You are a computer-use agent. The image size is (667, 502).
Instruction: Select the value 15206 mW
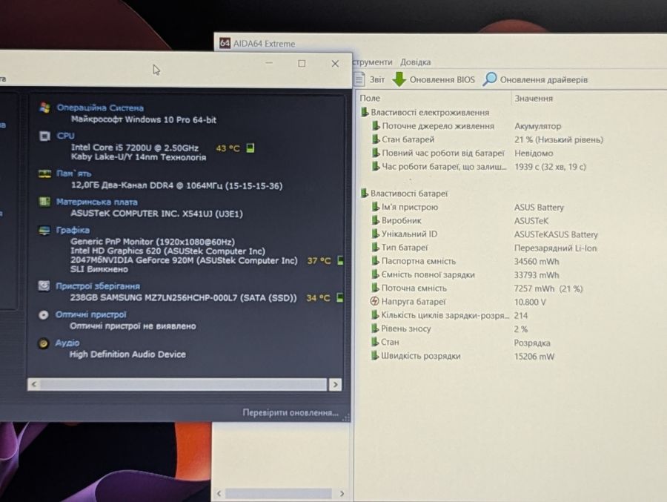click(x=534, y=357)
